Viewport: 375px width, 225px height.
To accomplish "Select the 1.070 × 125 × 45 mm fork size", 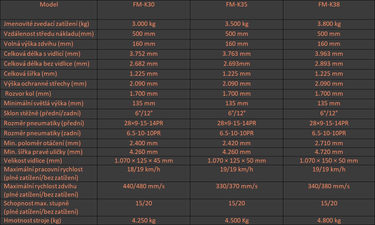I will pos(144,161).
